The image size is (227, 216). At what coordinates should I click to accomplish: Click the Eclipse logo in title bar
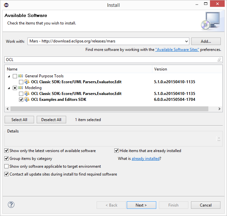coord(6,5)
